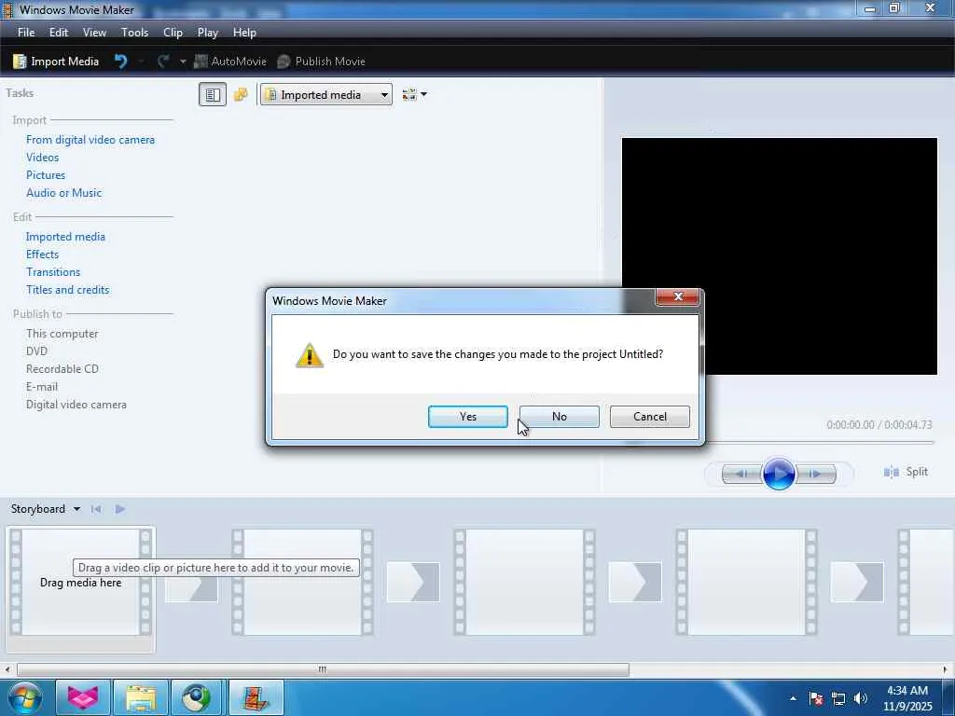Open the Clip menu

(173, 33)
